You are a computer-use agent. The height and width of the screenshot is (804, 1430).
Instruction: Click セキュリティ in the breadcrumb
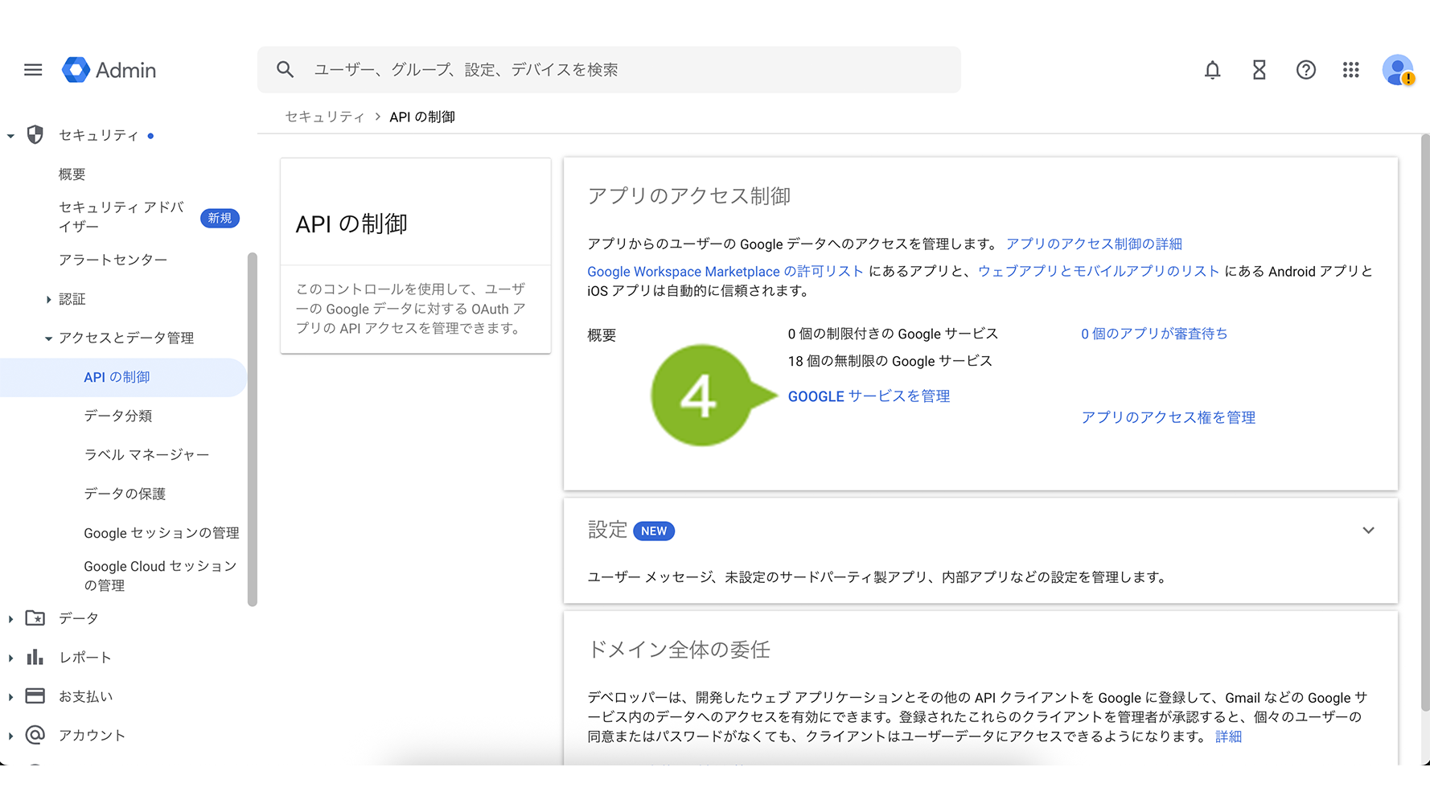pos(324,117)
